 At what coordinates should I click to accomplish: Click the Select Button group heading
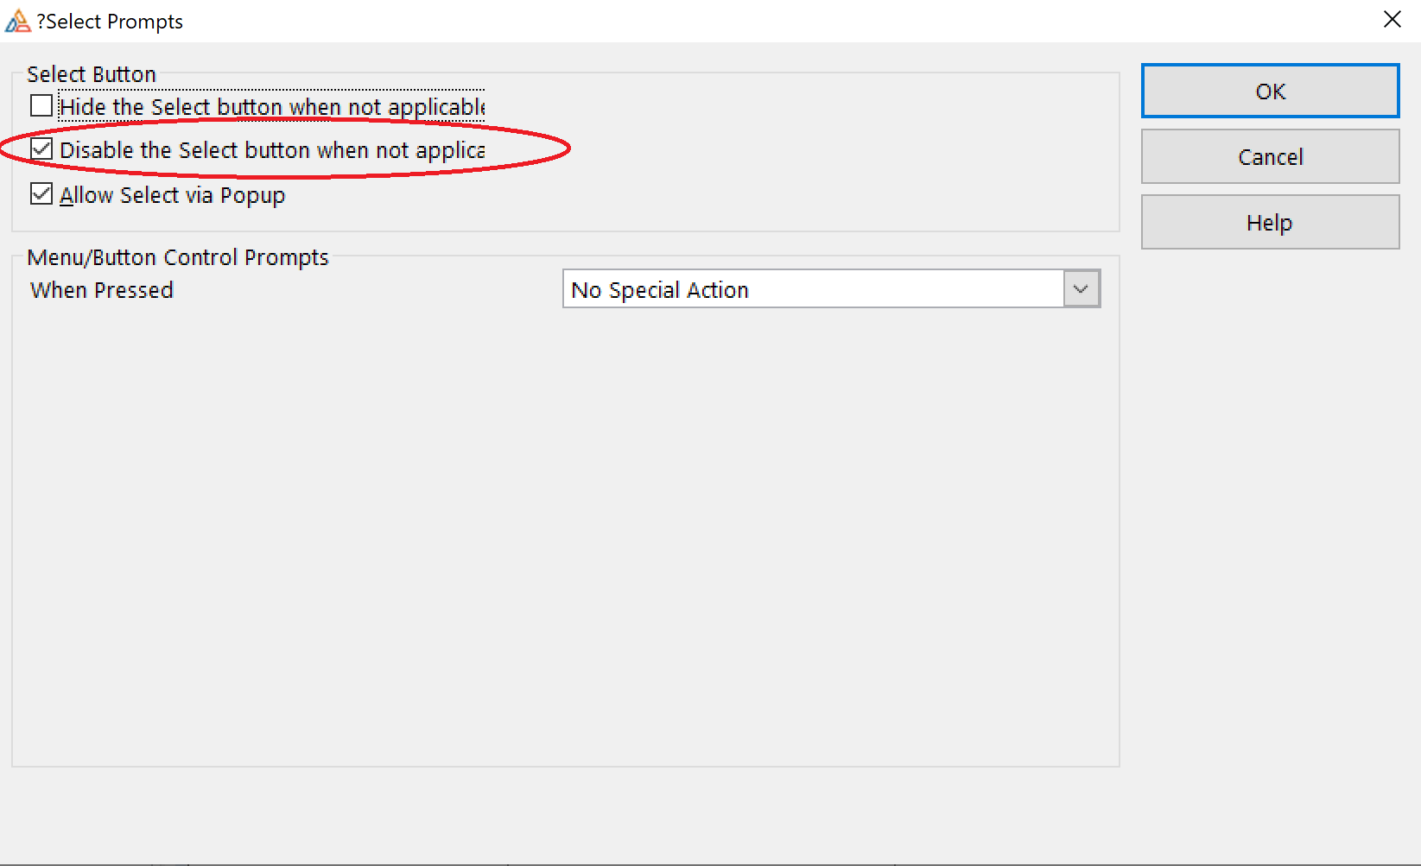[92, 74]
